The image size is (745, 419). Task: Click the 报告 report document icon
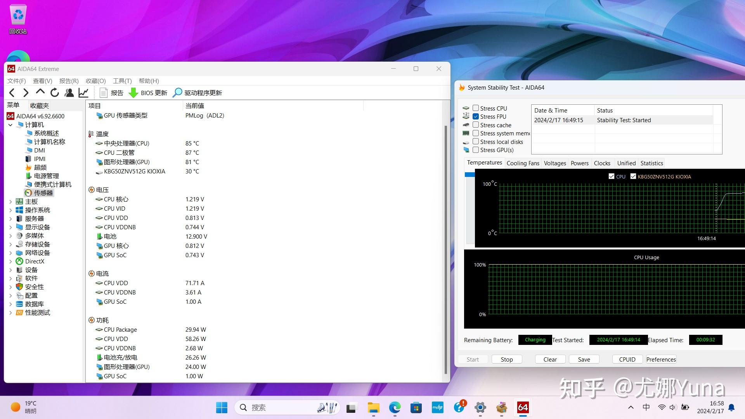(104, 93)
